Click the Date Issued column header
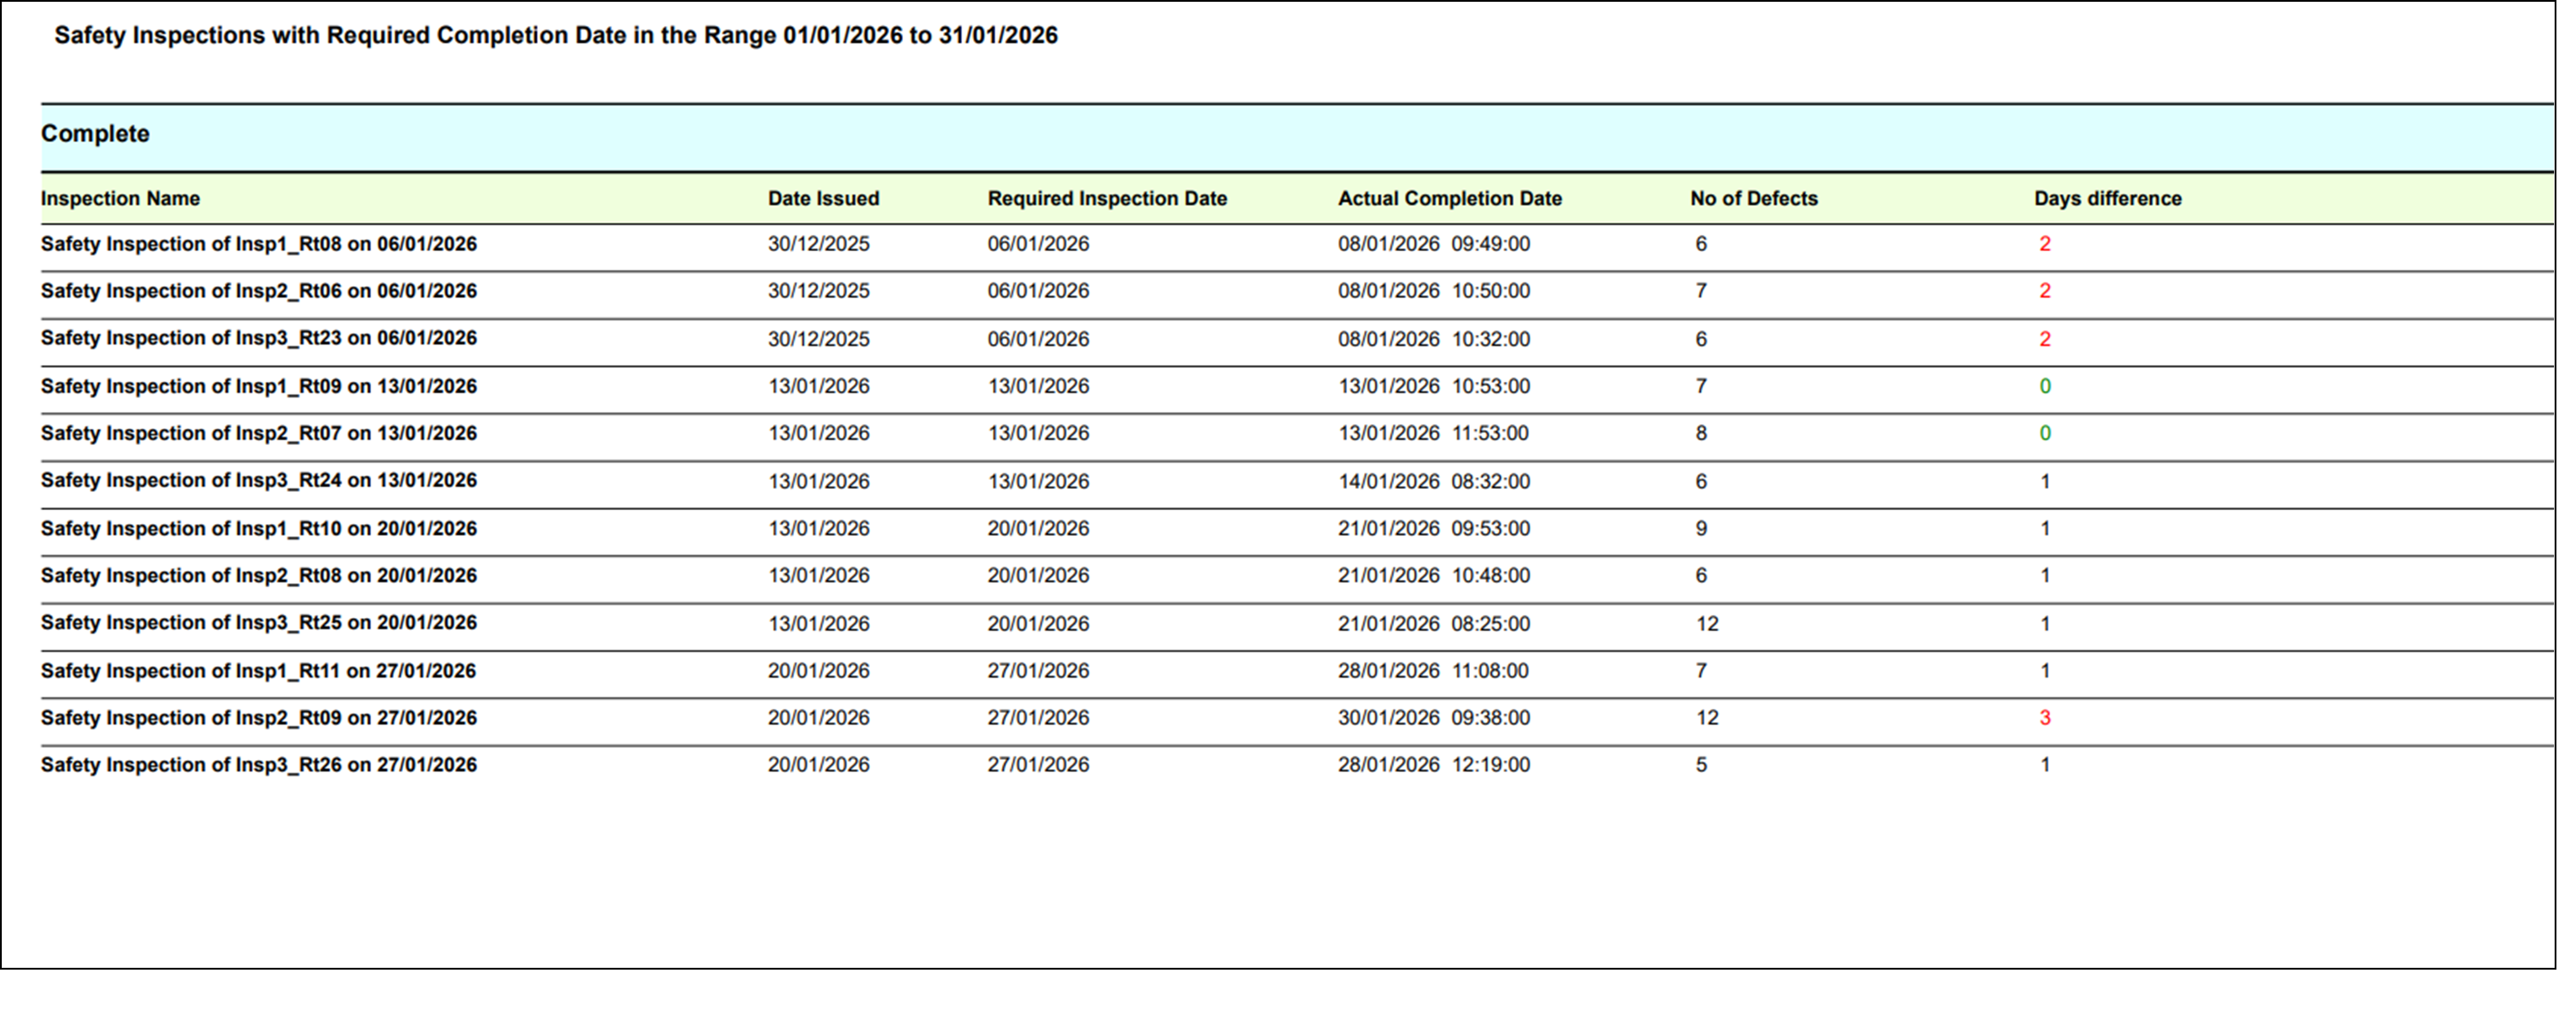2576x1020 pixels. pos(823,198)
